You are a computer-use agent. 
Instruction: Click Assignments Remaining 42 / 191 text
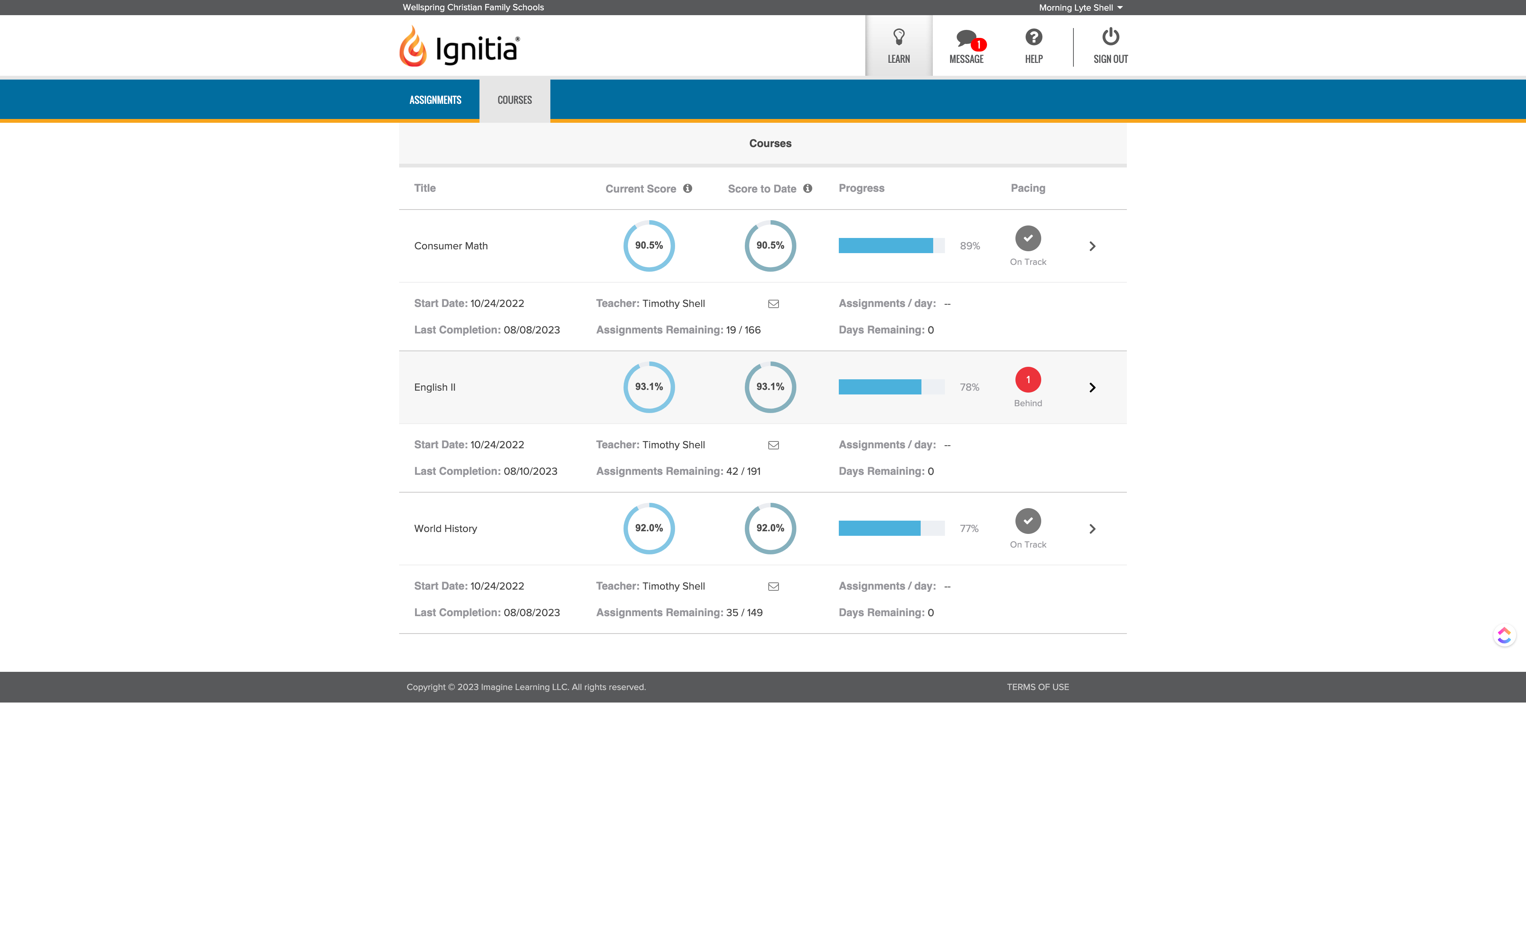pos(678,472)
